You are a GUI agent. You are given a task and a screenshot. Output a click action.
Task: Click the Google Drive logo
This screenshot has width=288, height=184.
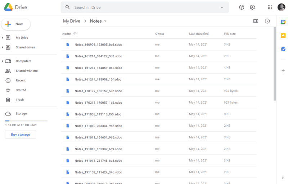8,7
